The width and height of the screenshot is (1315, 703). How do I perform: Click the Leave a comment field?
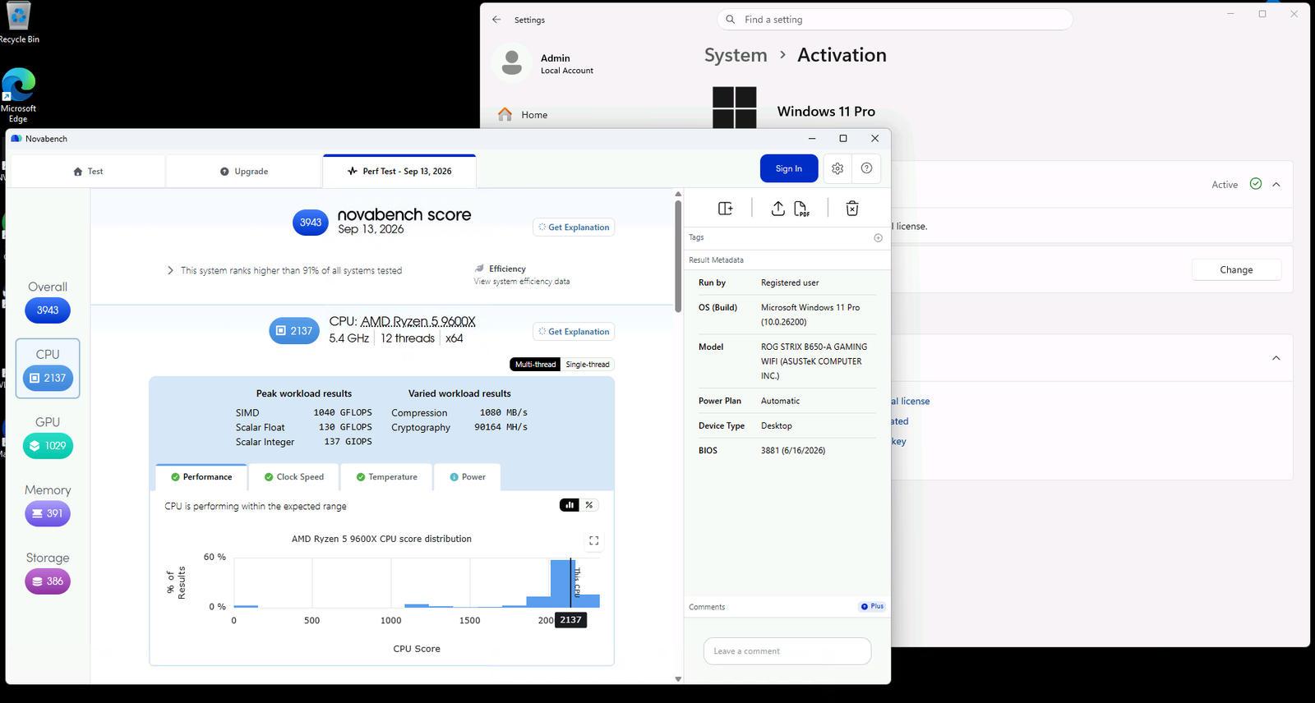[787, 651]
